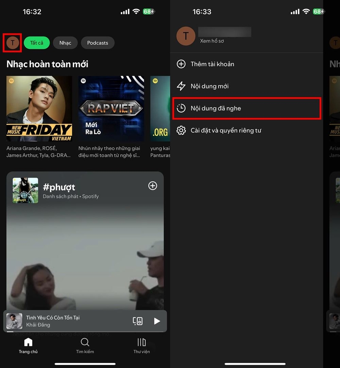Tap the settings gear icon
The width and height of the screenshot is (340, 368).
click(181, 130)
